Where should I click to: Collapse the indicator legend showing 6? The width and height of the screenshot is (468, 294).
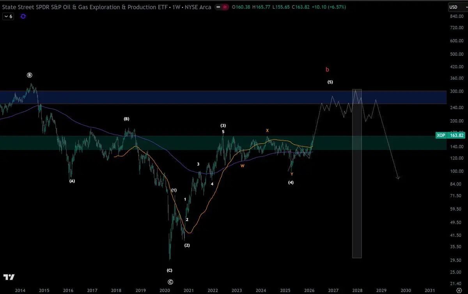[x=9, y=16]
